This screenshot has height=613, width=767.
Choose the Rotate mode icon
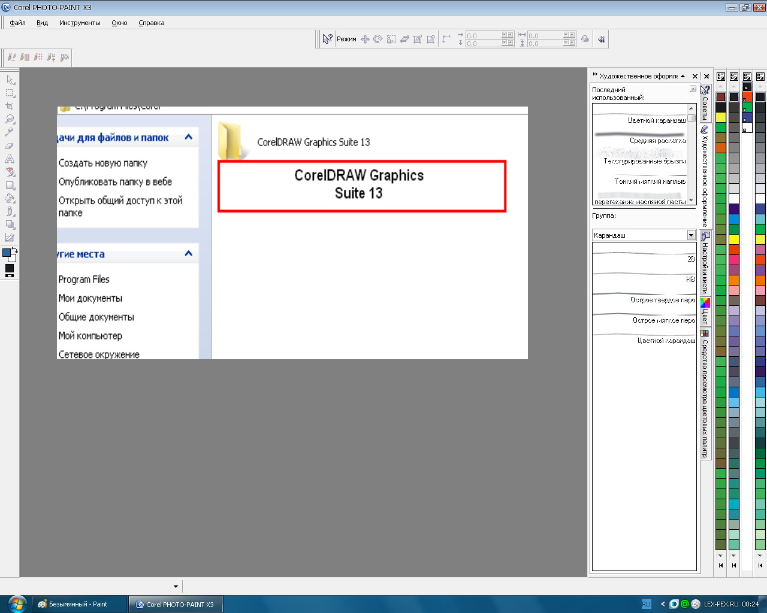pos(378,39)
